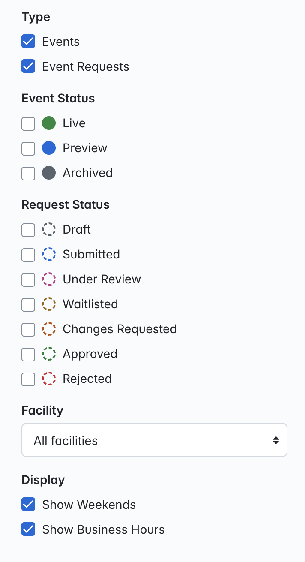The width and height of the screenshot is (305, 562).
Task: Tick the Rejected request status checkbox
Action: click(28, 380)
